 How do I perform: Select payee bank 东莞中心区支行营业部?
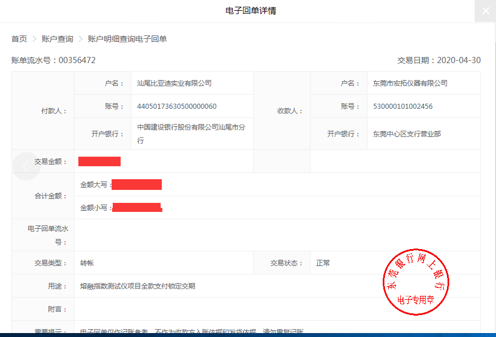(407, 134)
